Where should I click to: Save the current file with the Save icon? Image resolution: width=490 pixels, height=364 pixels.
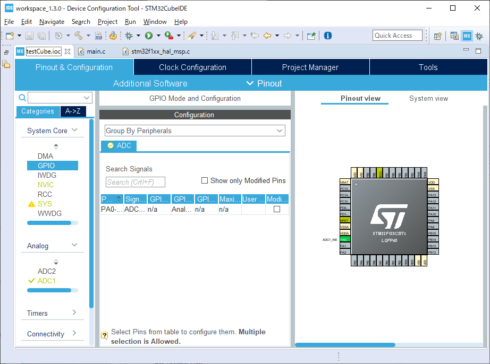[29, 36]
